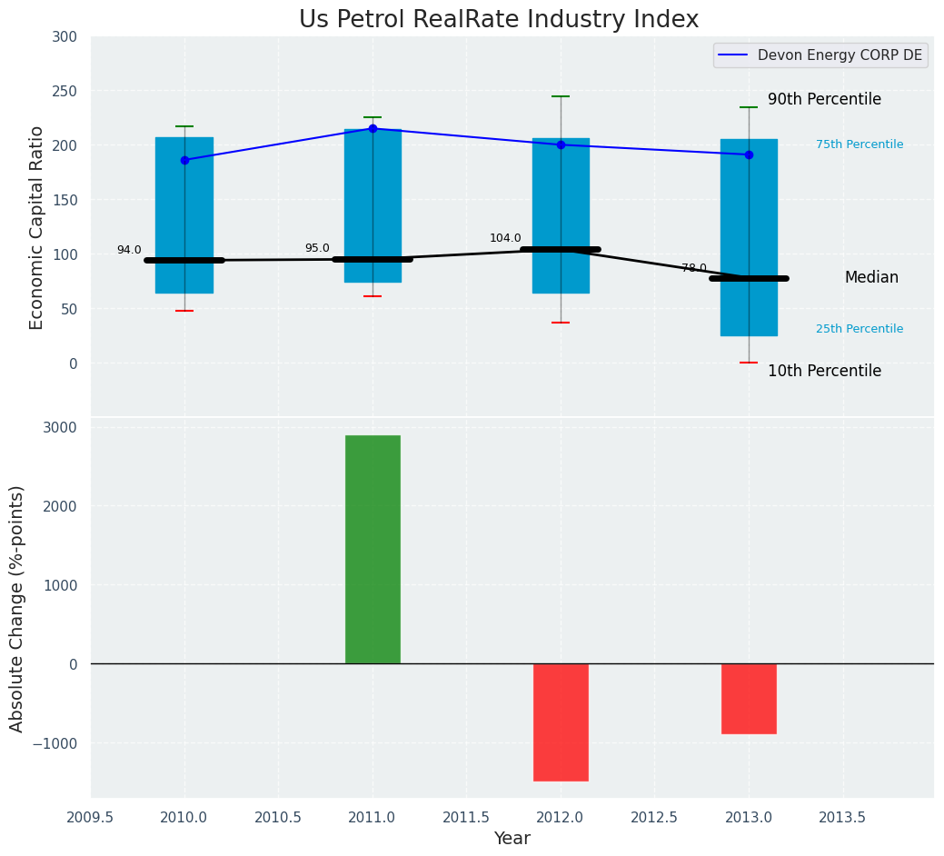This screenshot has width=944, height=856.
Task: Select the 75th Percentile annotation label
Action: point(859,144)
